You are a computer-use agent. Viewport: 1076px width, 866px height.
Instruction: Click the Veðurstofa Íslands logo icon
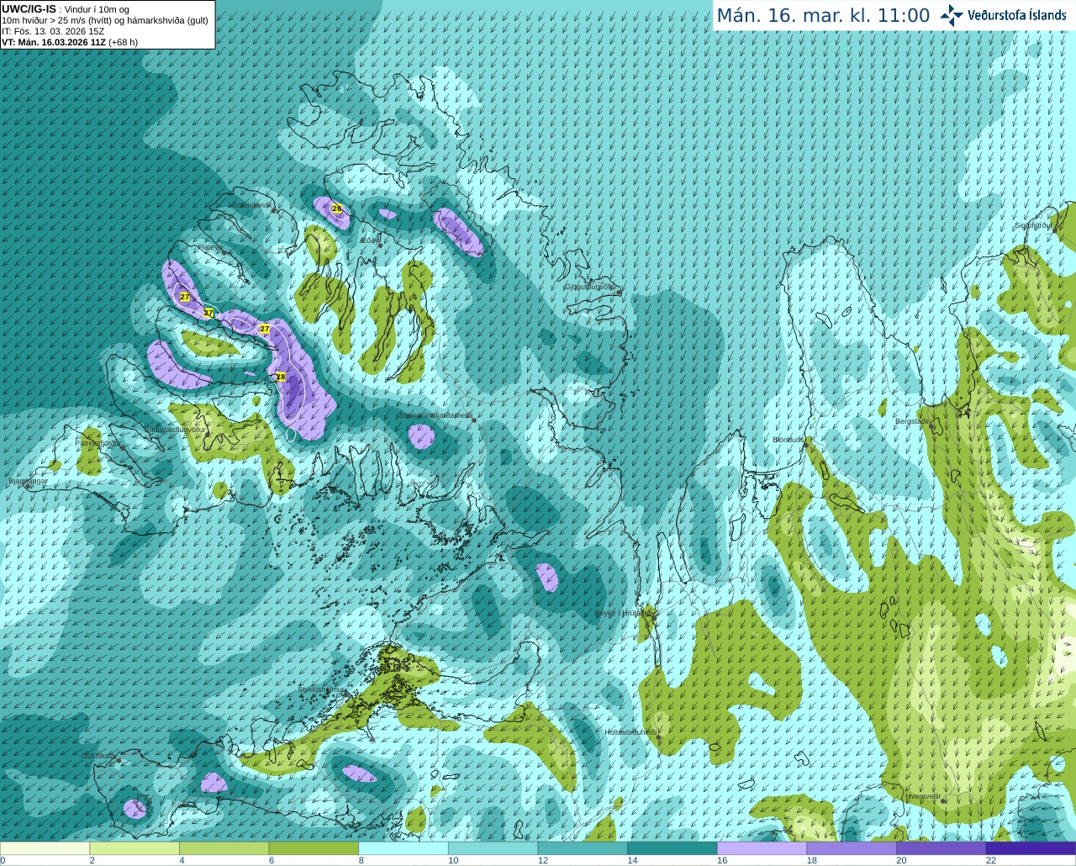point(952,15)
